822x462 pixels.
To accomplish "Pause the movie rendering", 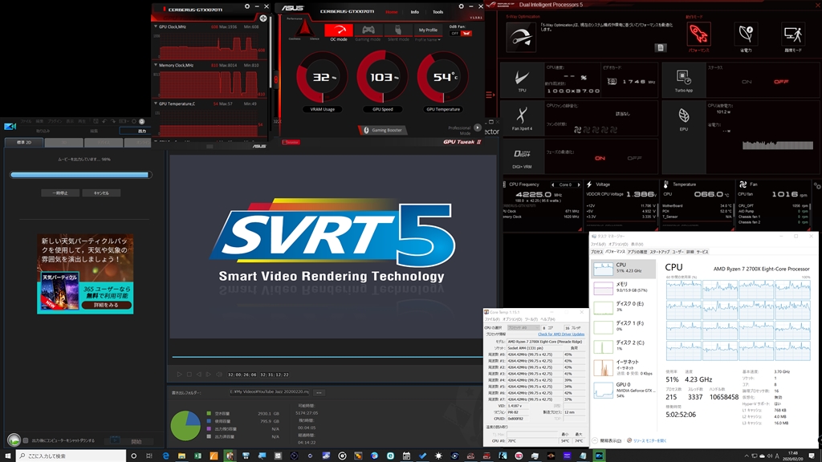I will [60, 193].
